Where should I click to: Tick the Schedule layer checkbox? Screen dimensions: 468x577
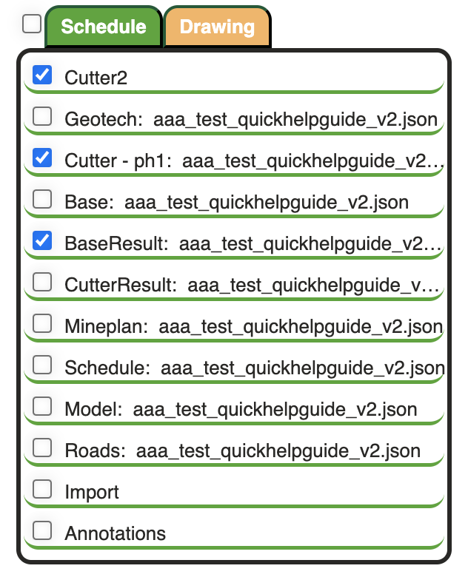tap(43, 365)
